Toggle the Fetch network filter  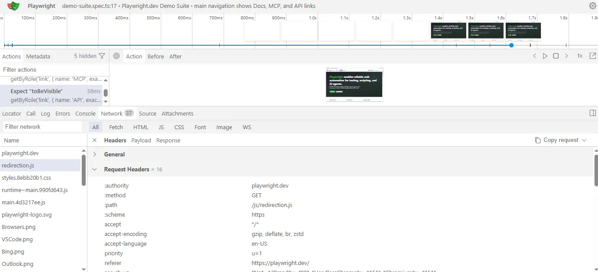[116, 127]
